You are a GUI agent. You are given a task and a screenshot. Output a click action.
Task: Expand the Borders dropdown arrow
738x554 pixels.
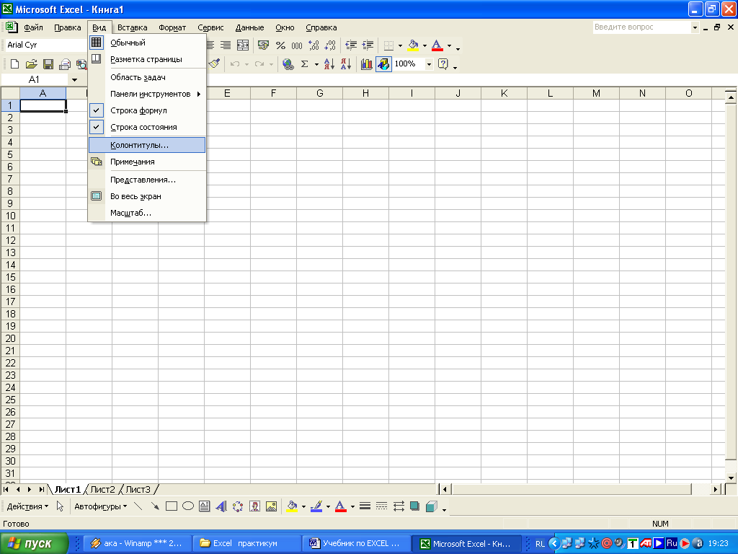400,45
